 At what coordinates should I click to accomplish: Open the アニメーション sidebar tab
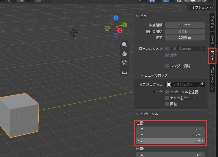click(212, 78)
